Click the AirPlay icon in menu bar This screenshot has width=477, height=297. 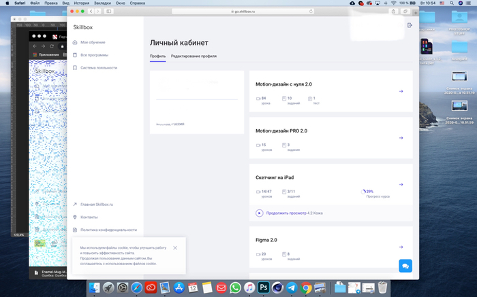coord(378,3)
